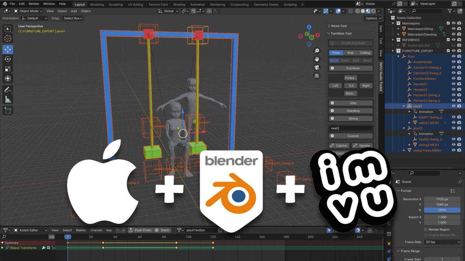This screenshot has width=465, height=261.
Task: Toggle FURNITURE_EXPORT collection checkbox
Action: (448, 51)
